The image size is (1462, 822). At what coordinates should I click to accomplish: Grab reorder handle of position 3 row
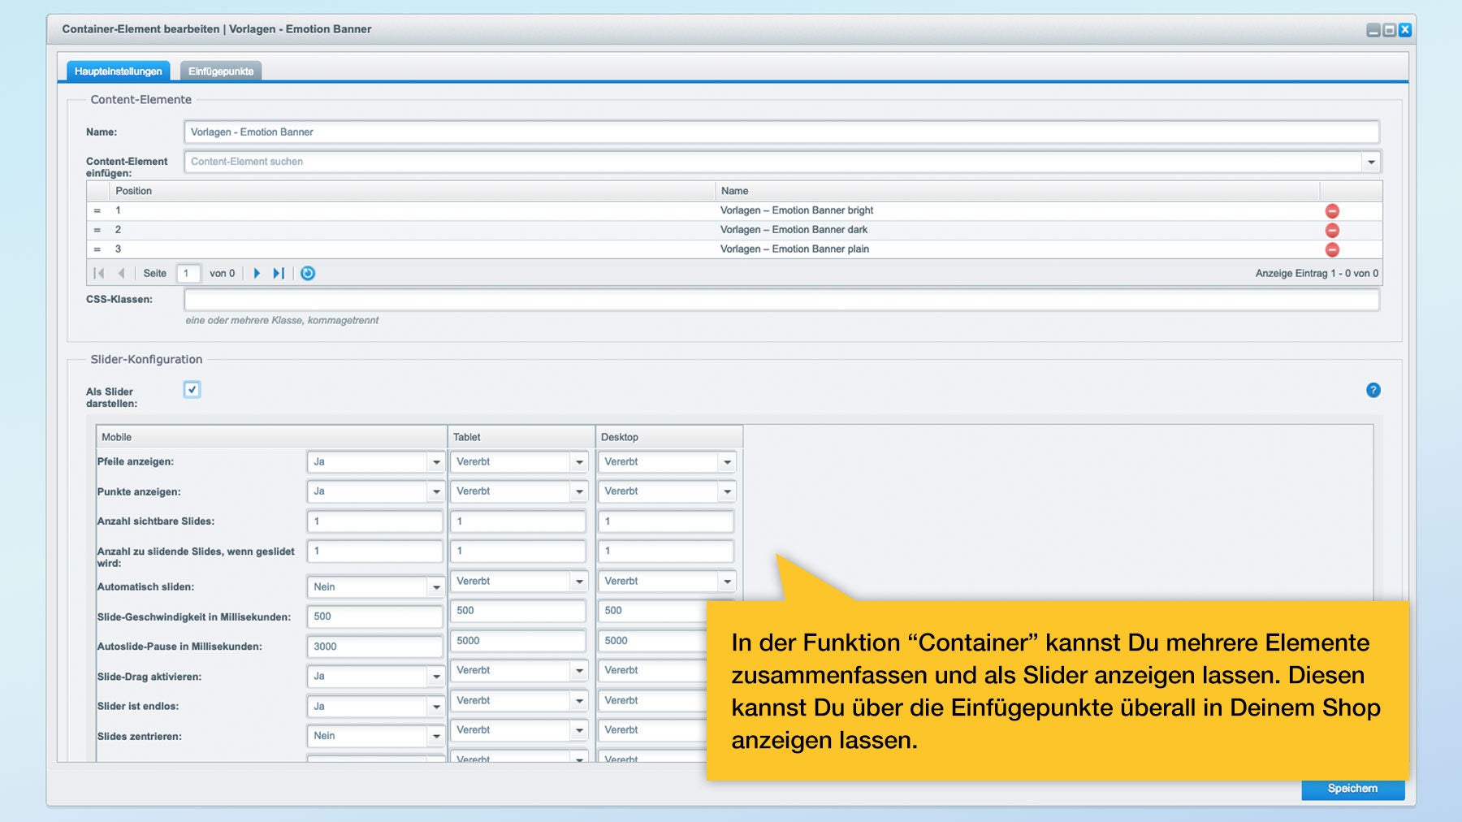point(97,249)
